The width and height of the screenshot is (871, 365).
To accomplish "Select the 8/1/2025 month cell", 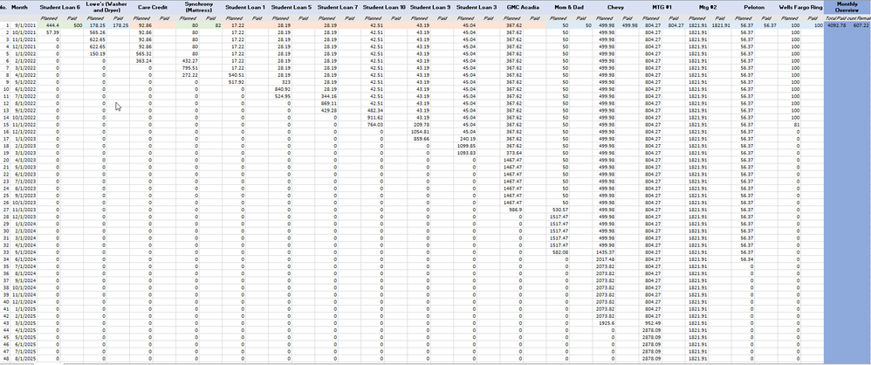I will (23, 358).
